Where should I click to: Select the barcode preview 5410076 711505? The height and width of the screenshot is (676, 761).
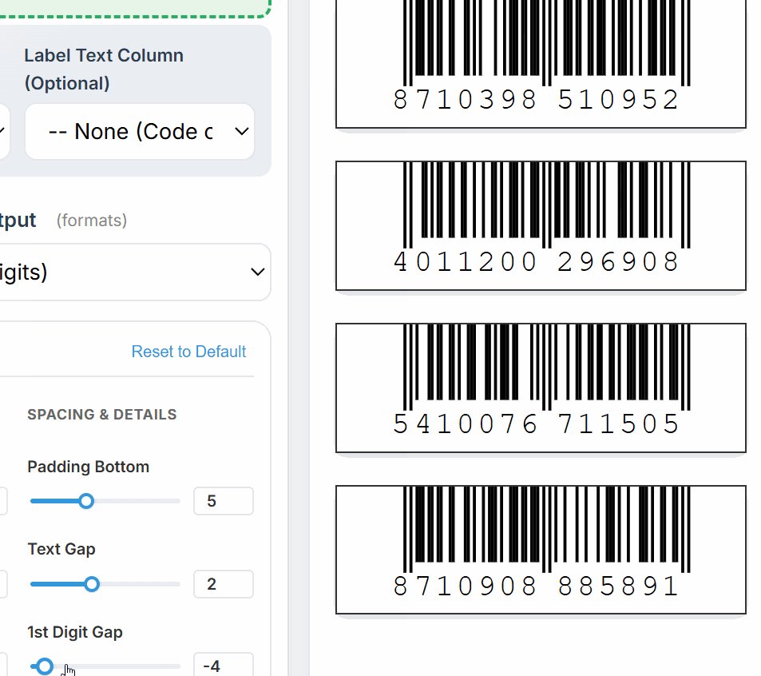[541, 388]
